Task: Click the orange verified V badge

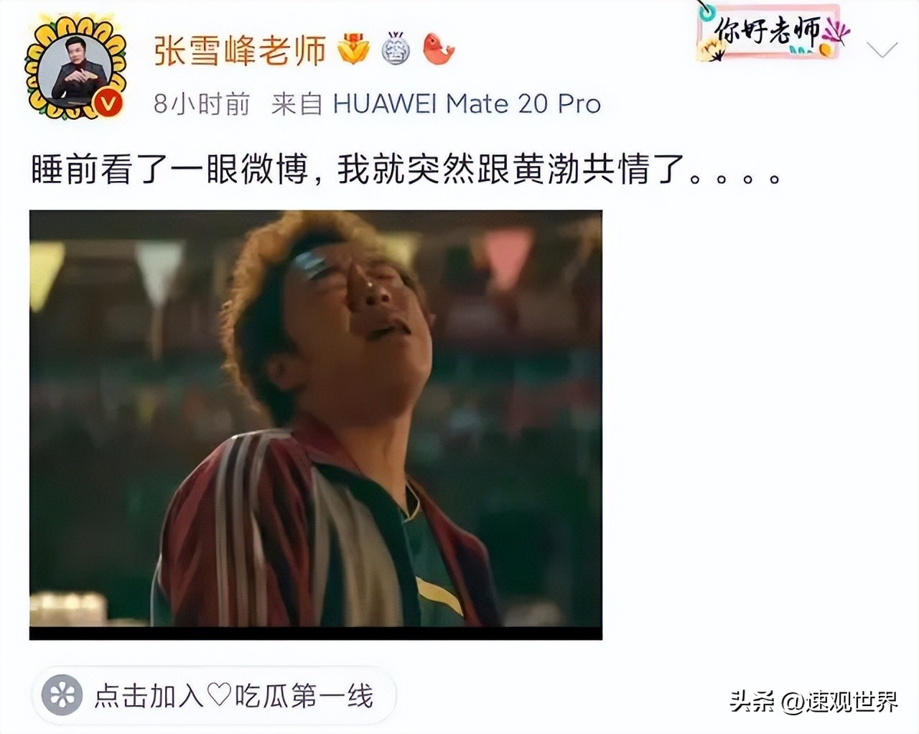Action: (108, 104)
